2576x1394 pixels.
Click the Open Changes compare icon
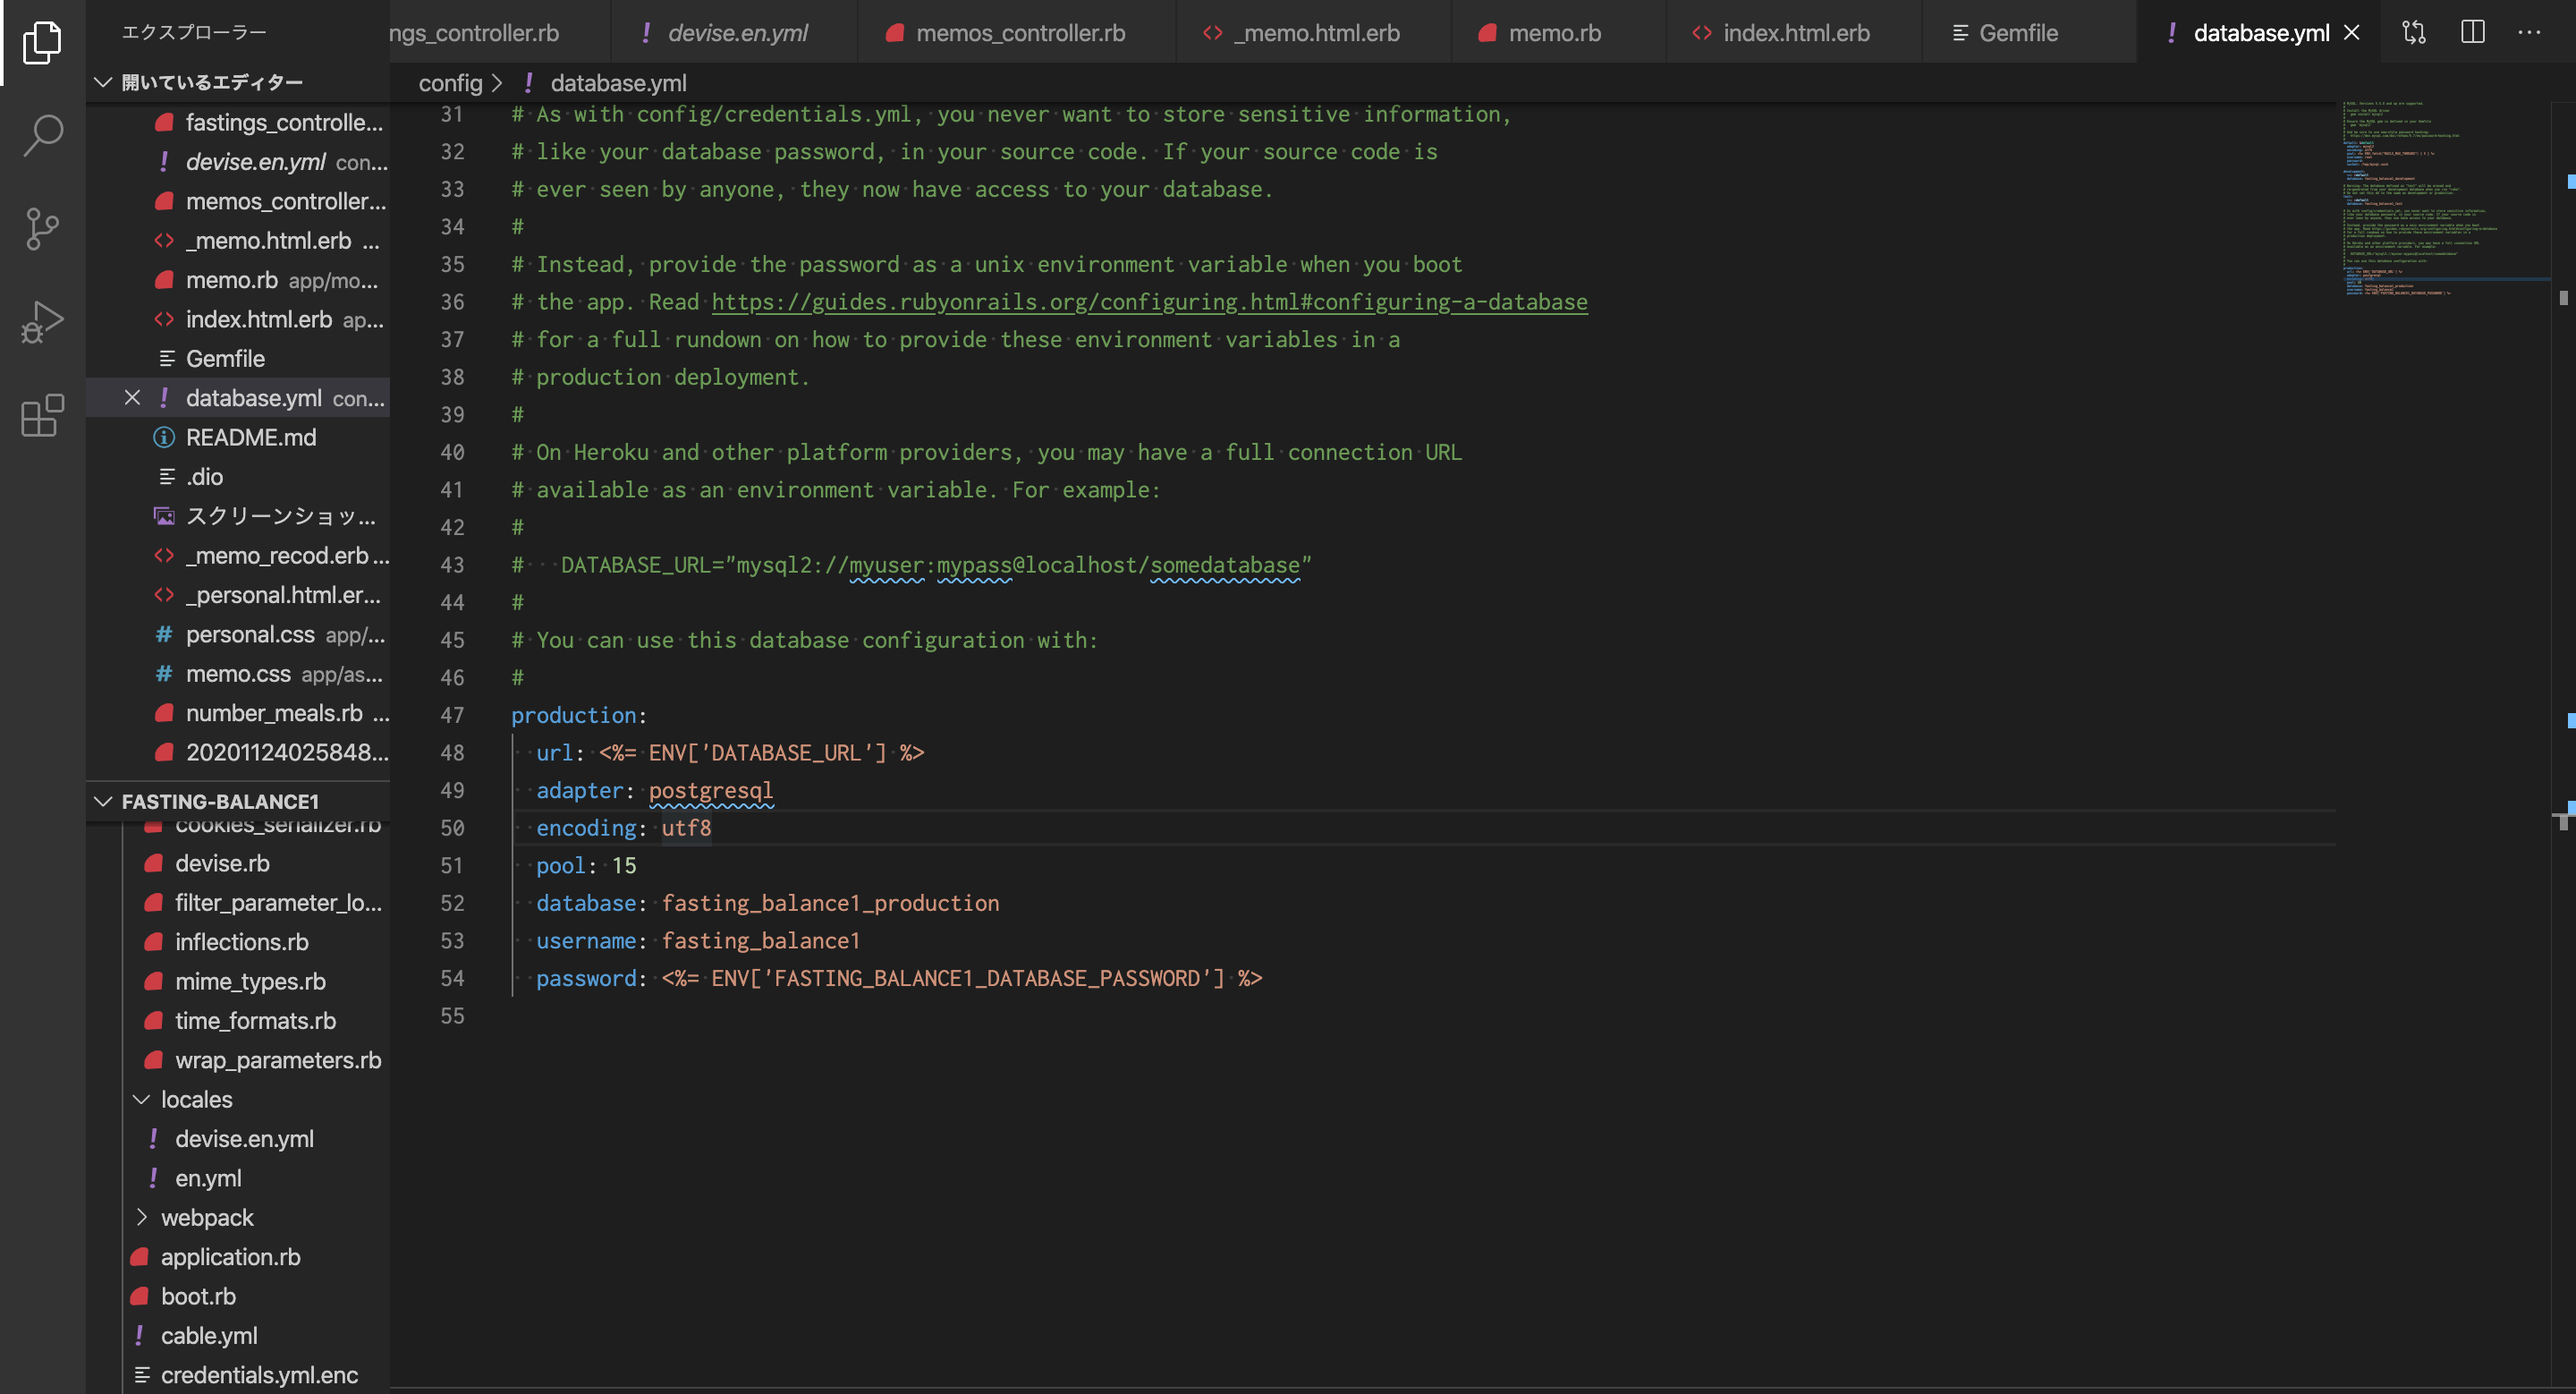(2414, 33)
